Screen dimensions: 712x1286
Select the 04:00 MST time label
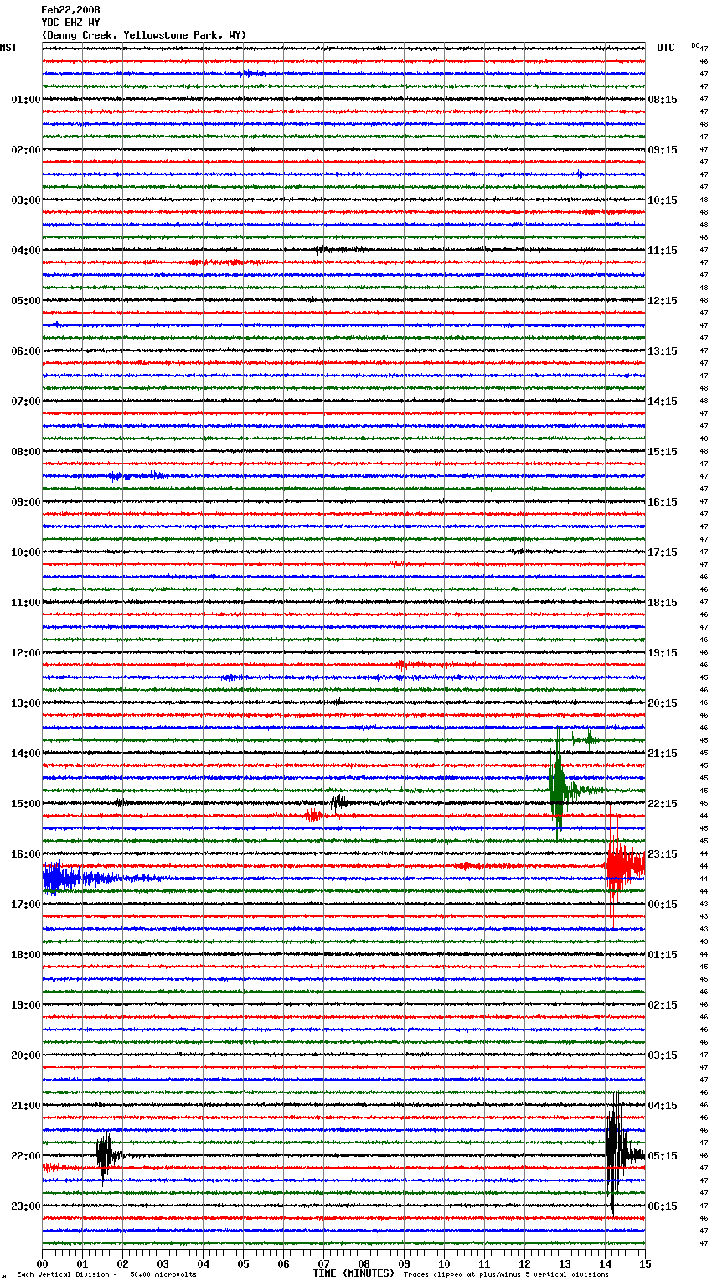pos(26,251)
